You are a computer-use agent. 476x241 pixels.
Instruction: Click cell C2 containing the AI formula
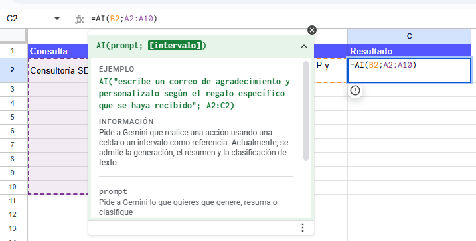tap(409, 70)
